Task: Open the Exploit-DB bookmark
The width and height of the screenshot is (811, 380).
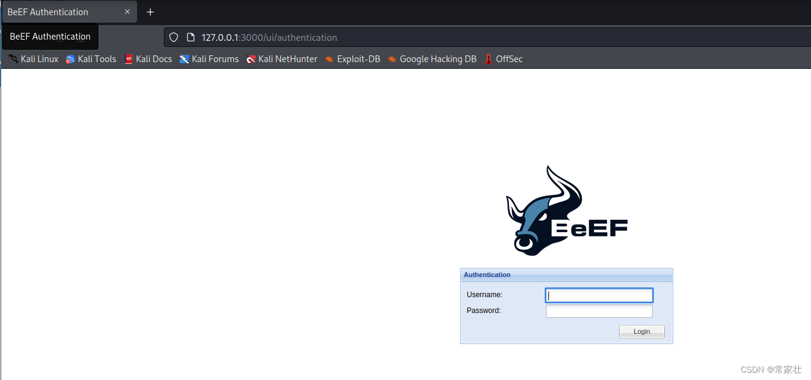Action: coord(353,59)
